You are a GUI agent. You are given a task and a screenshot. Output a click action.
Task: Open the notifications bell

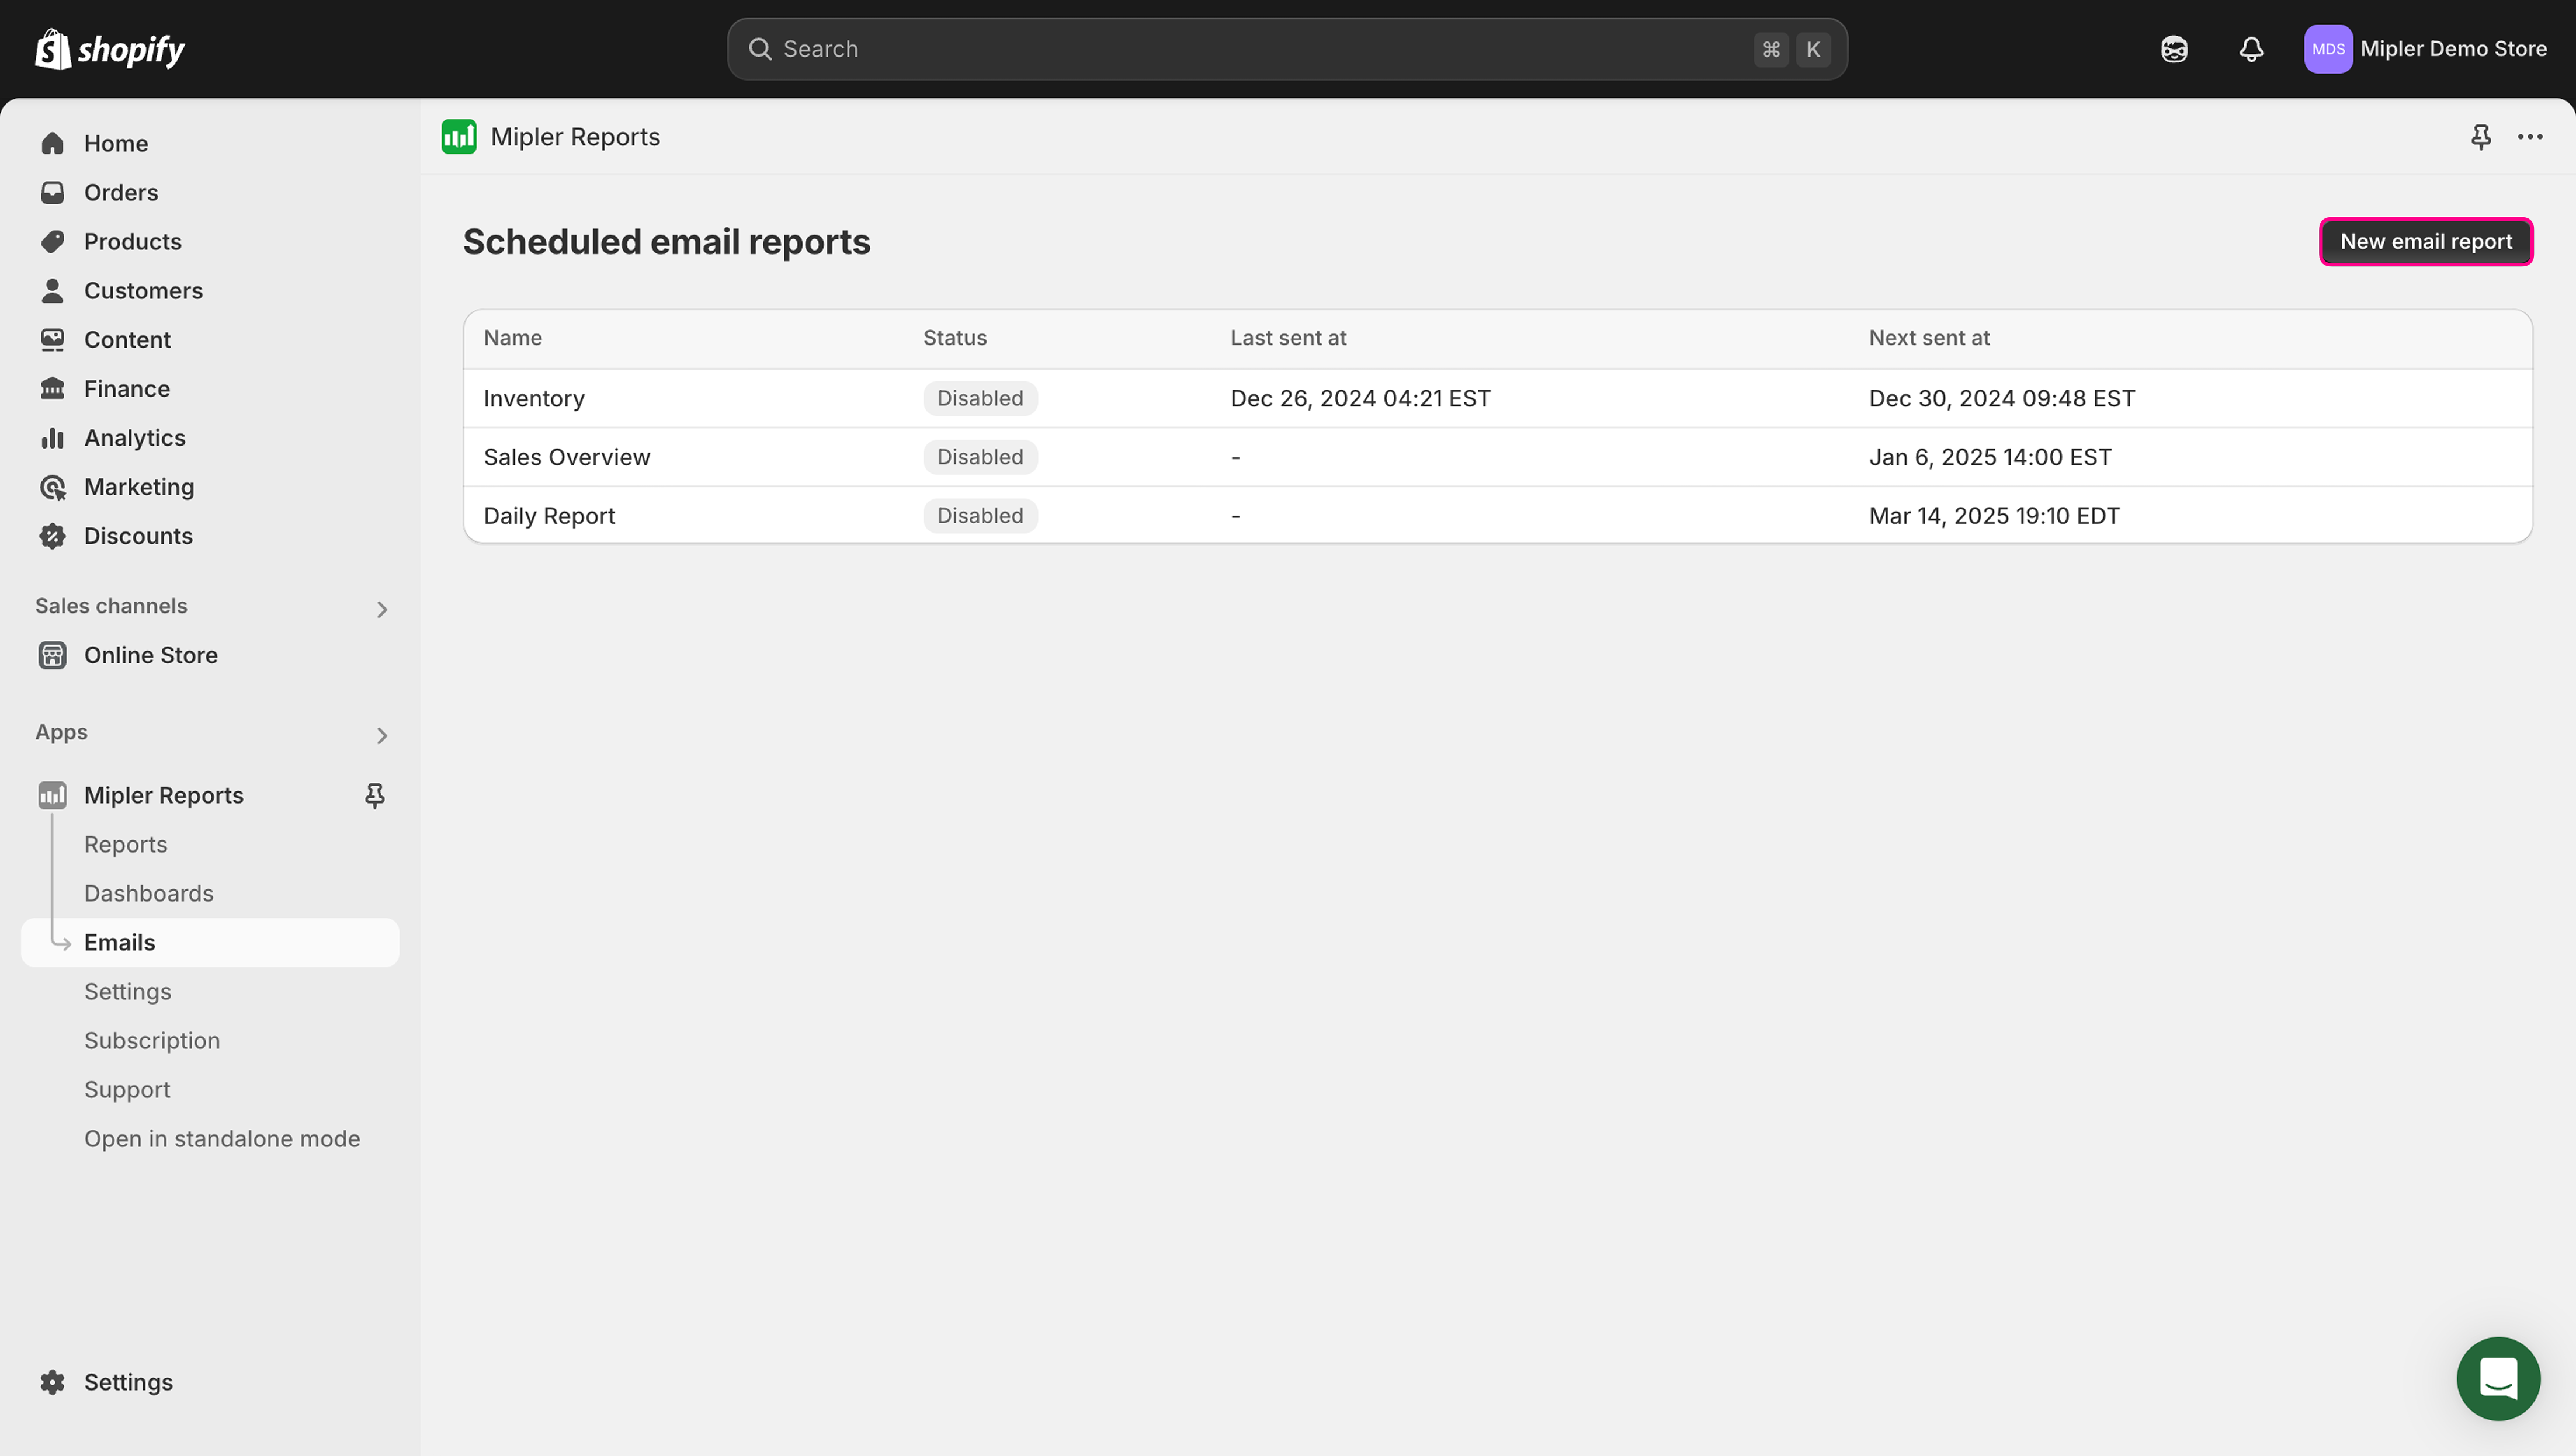tap(2250, 49)
